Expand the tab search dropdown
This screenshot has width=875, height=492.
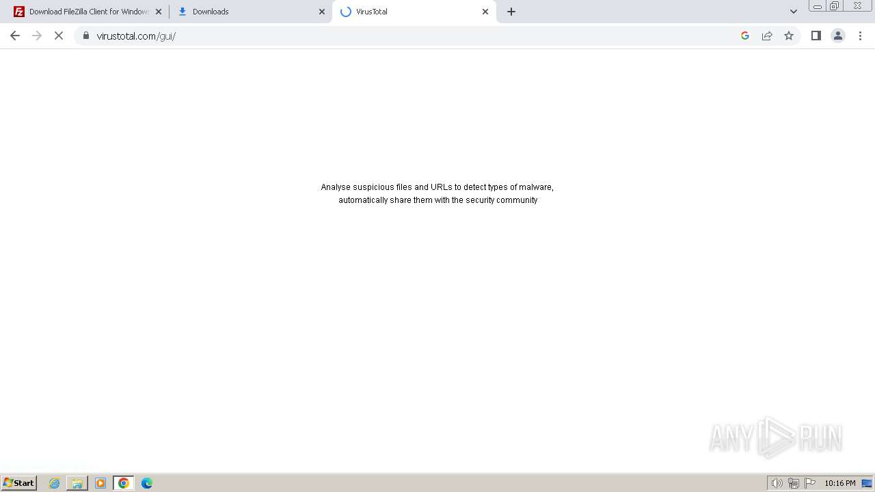click(794, 12)
